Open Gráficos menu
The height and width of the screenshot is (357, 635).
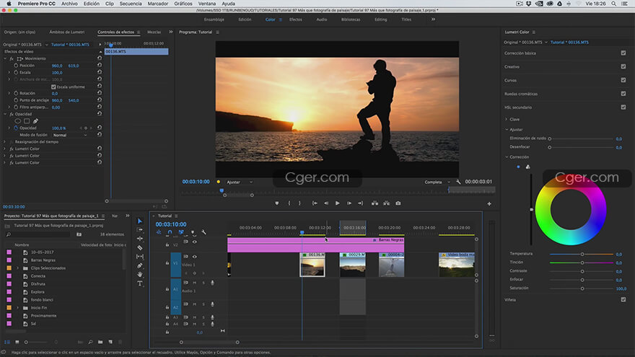point(183,4)
